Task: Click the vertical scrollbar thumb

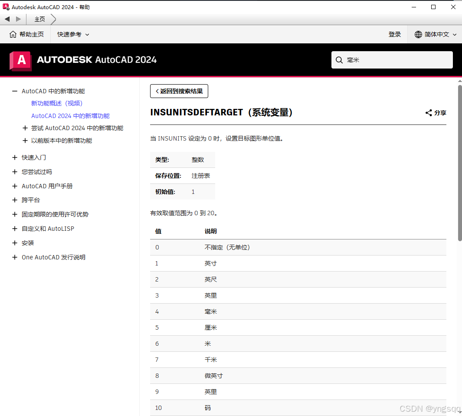Action: tap(460, 163)
